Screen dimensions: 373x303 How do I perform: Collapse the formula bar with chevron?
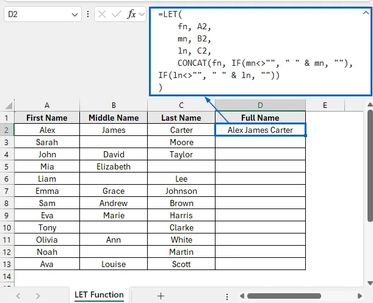(366, 13)
